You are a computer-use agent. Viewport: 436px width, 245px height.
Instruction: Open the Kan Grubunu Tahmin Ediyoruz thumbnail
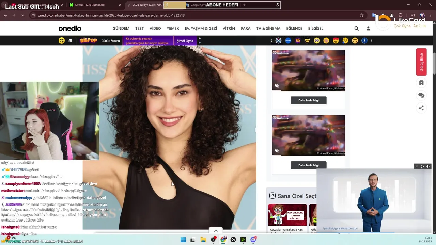tap(287, 215)
